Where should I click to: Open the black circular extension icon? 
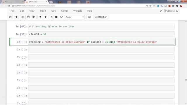coord(177,6)
